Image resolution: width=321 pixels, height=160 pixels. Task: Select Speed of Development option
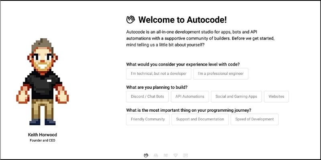point(254,119)
